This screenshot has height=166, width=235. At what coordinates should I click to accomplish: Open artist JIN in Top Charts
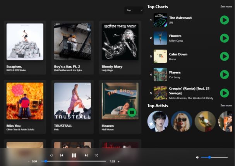pyautogui.click(x=171, y=22)
